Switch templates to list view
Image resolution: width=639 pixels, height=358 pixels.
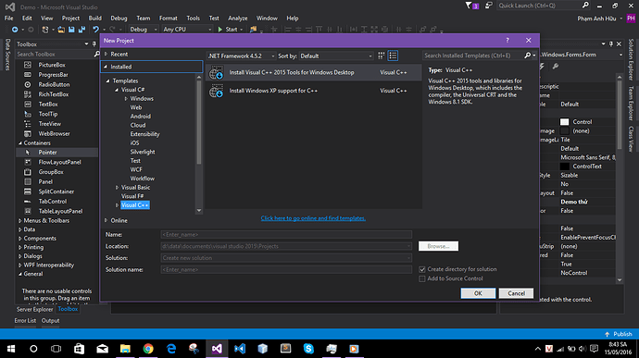[393, 56]
